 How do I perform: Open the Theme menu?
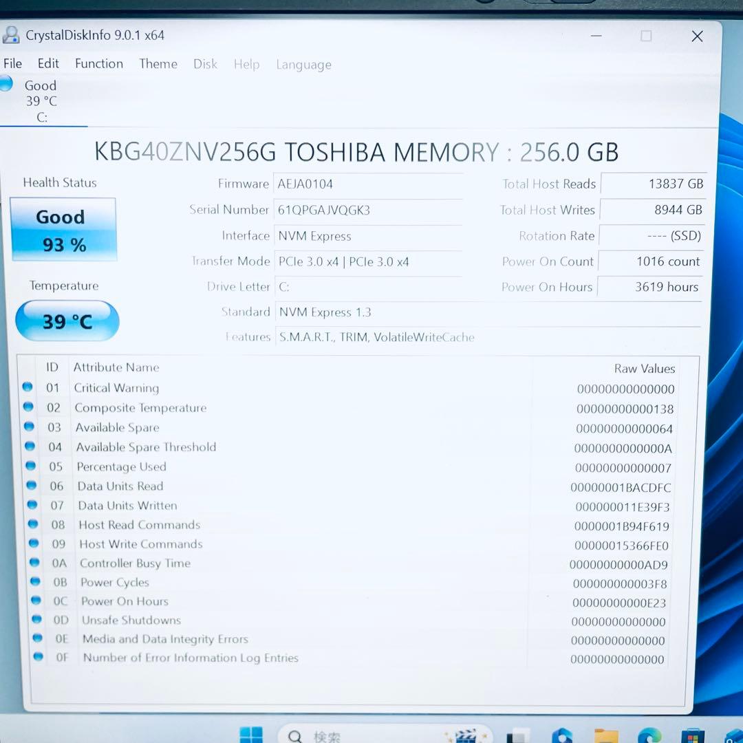pyautogui.click(x=158, y=63)
